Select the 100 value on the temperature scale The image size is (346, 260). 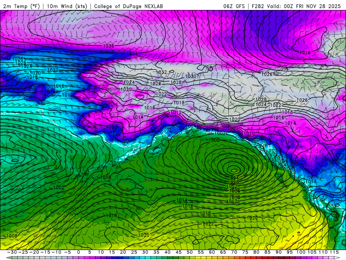pyautogui.click(x=301, y=252)
